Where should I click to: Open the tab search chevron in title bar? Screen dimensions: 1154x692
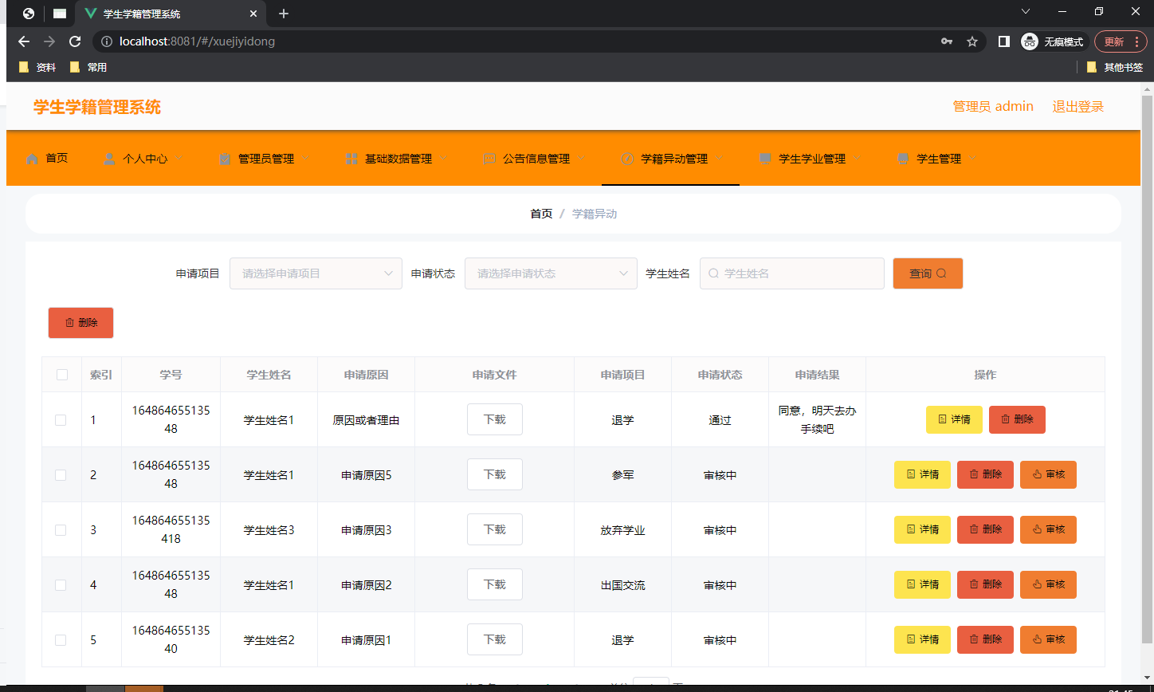coord(1026,11)
